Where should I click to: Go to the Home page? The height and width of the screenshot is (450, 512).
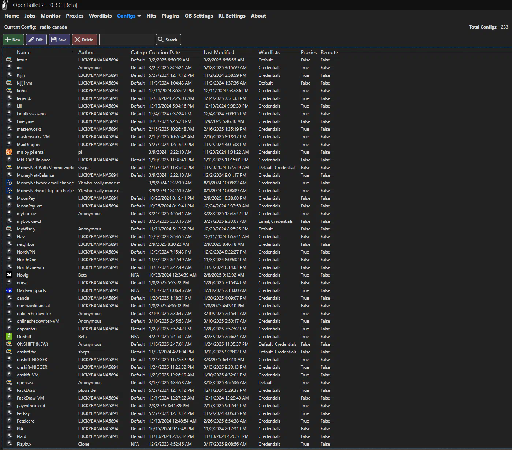(12, 16)
